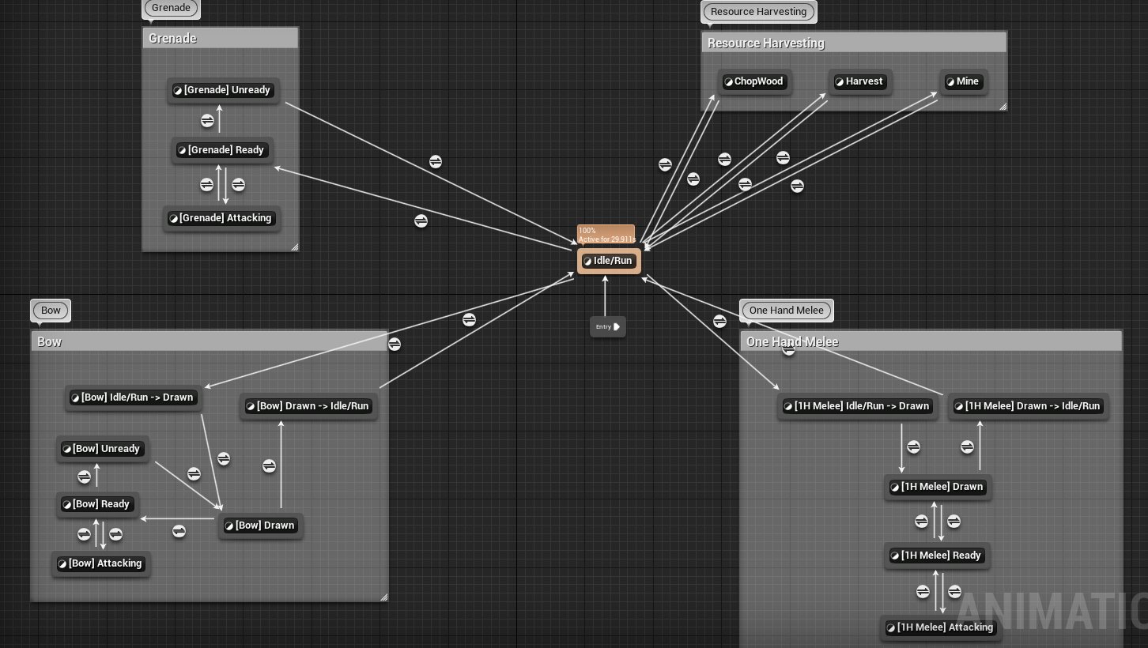Select the [Grenade] Unready state
The width and height of the screenshot is (1148, 648).
(222, 90)
